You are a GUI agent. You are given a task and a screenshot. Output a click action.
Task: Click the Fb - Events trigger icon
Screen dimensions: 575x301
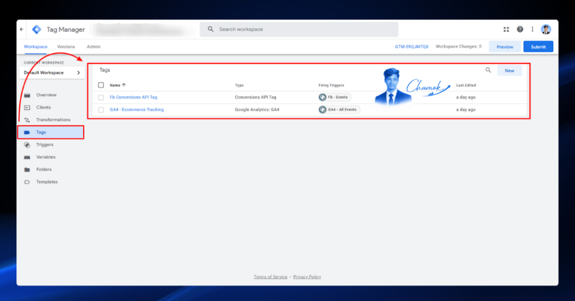pyautogui.click(x=322, y=98)
